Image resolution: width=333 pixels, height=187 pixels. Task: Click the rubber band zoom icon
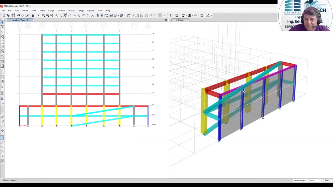pos(43,15)
